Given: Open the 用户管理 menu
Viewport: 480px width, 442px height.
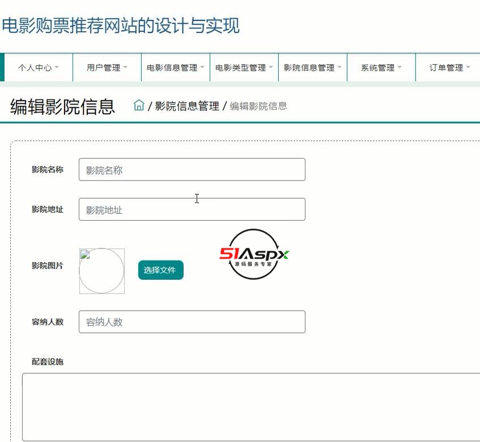Looking at the screenshot, I should point(107,68).
